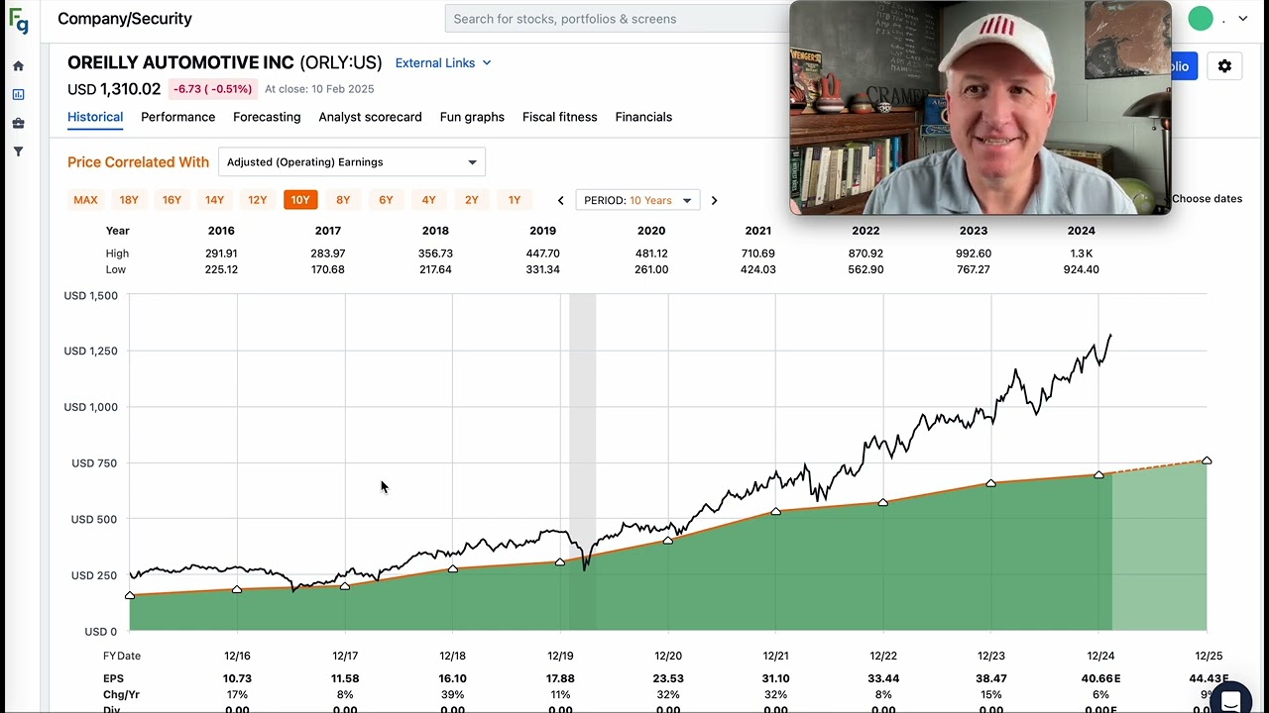
Task: Focus the stock search field
Action: (x=618, y=19)
